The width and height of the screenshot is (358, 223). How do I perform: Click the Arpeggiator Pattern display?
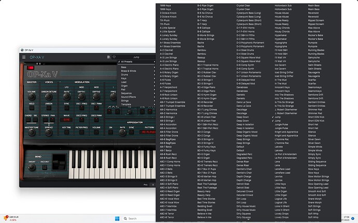(147, 132)
